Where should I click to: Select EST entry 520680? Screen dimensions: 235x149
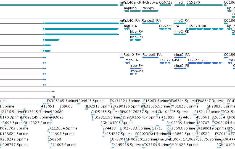(x=57, y=112)
